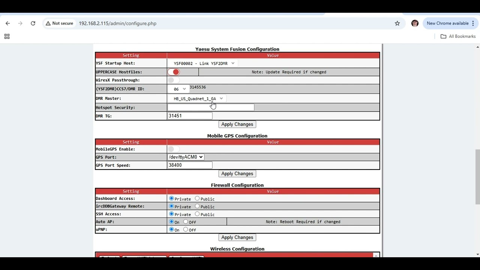This screenshot has height=270, width=480.
Task: Click the DMR Master label
Action: (108, 99)
